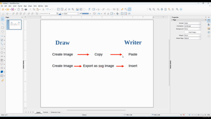
Task: Click the line width input field
Action: coord(53,14)
